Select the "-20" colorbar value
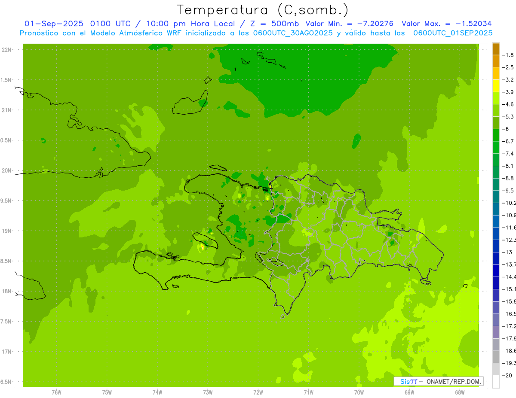The height and width of the screenshot is (398, 516). click(x=507, y=376)
